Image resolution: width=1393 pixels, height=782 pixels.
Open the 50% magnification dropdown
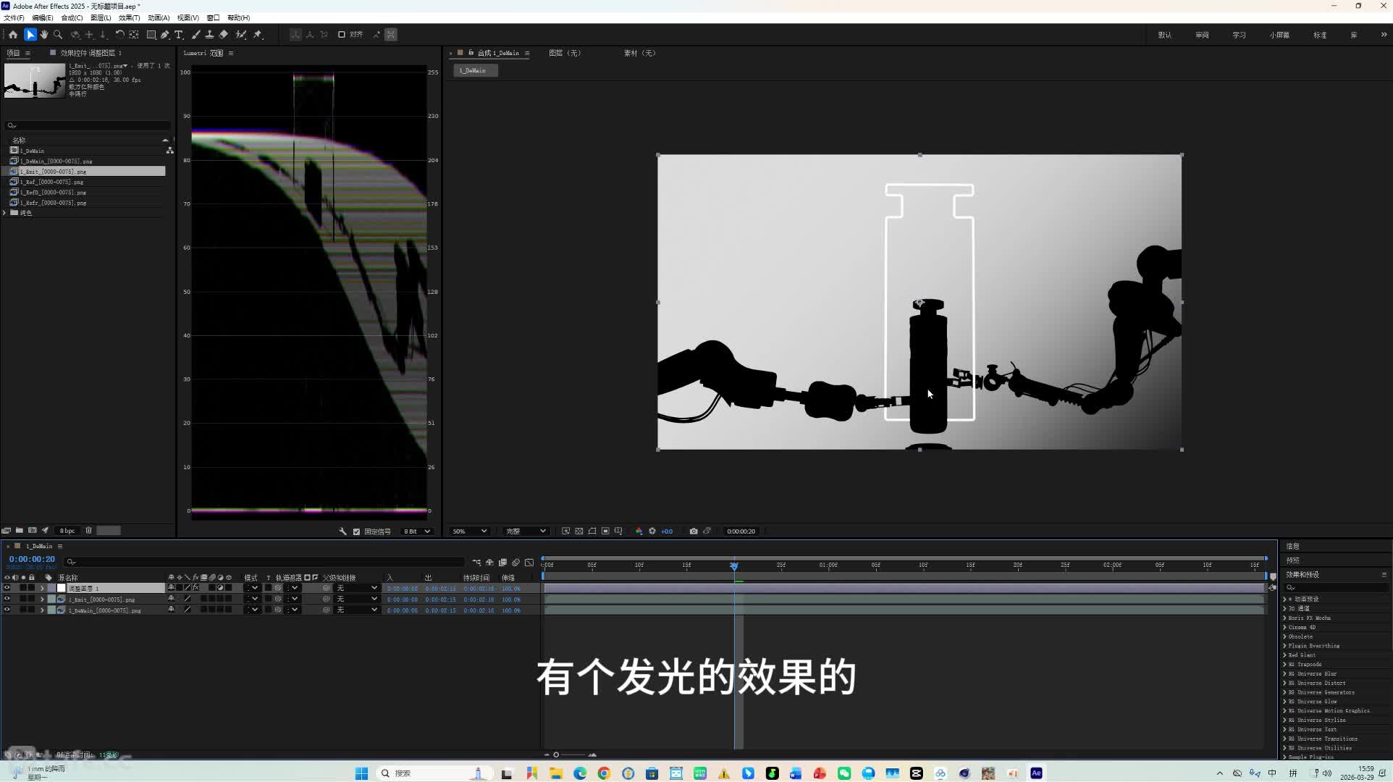[469, 531]
